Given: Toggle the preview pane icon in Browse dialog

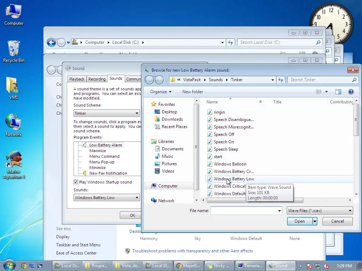Looking at the screenshot, I should [338, 92].
